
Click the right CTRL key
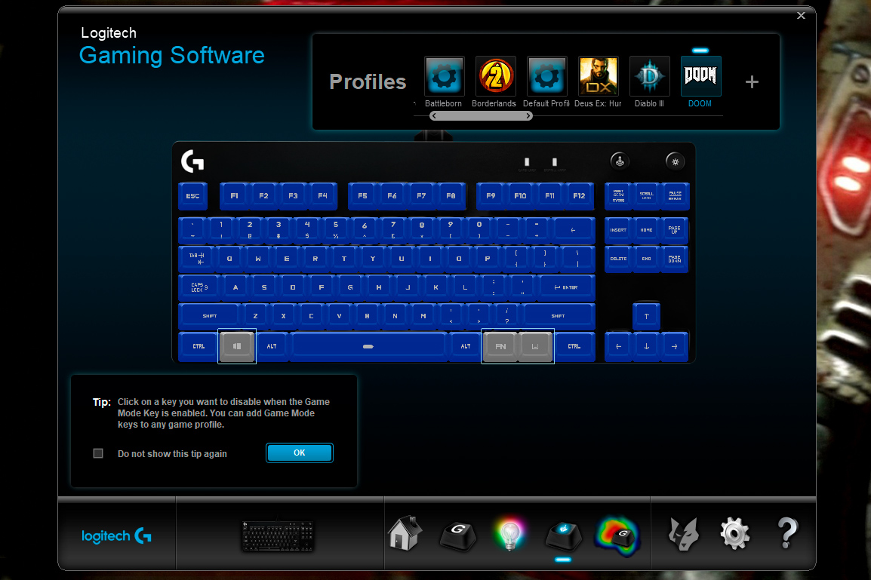[x=574, y=346]
